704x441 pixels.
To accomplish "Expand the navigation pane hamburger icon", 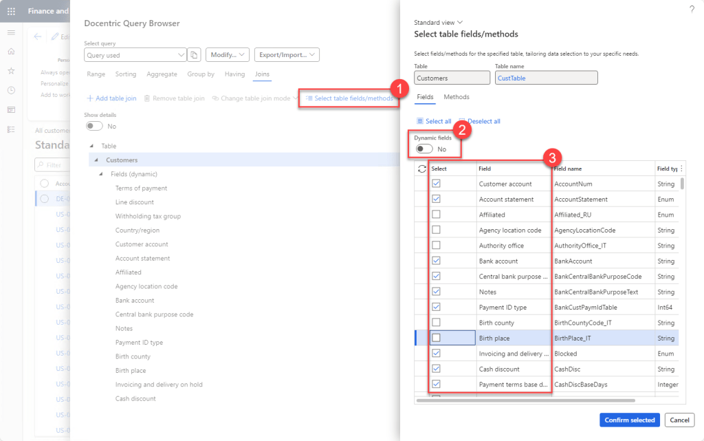I will pyautogui.click(x=10, y=32).
